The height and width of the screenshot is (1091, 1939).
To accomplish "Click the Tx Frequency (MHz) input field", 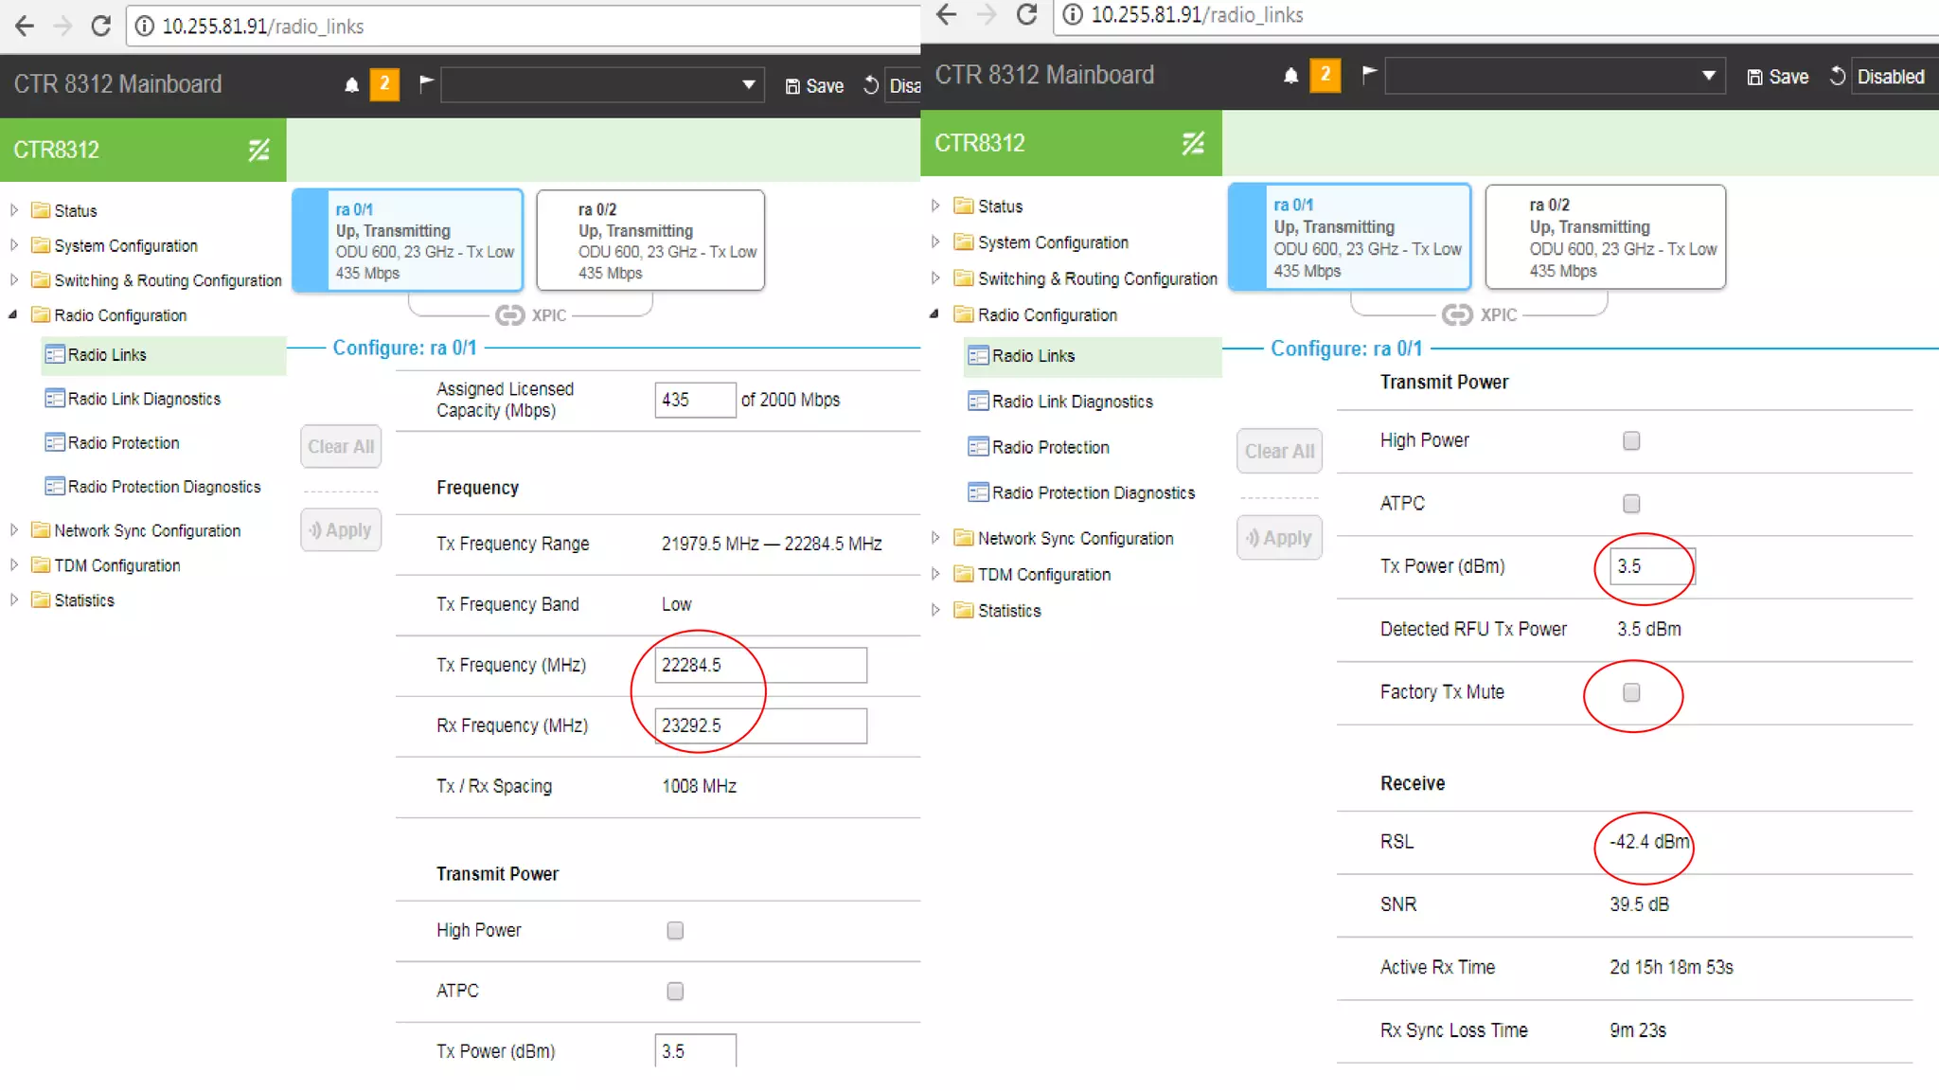I will click(x=760, y=665).
